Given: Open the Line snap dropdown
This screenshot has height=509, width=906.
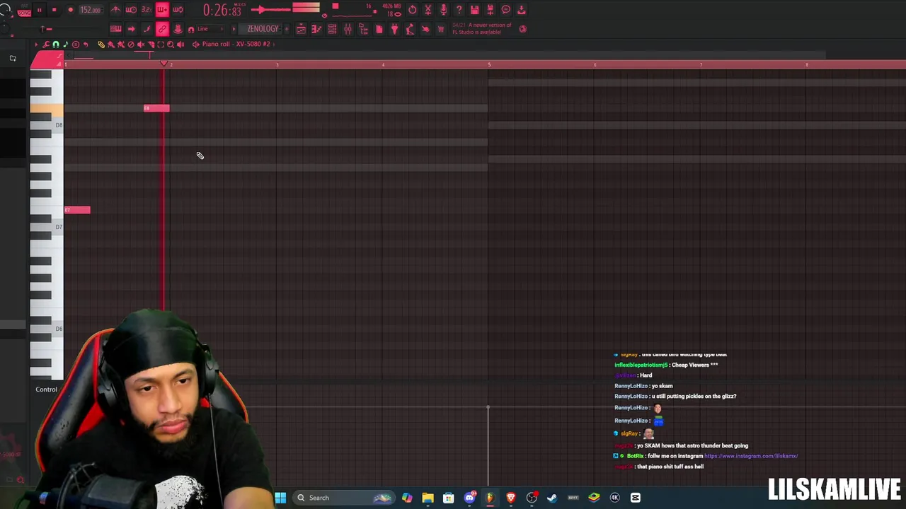Looking at the screenshot, I should point(210,29).
